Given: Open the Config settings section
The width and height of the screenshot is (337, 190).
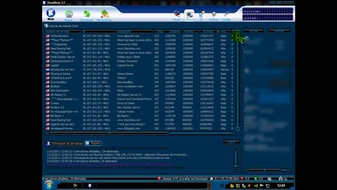Looking at the screenshot, I should (226, 16).
